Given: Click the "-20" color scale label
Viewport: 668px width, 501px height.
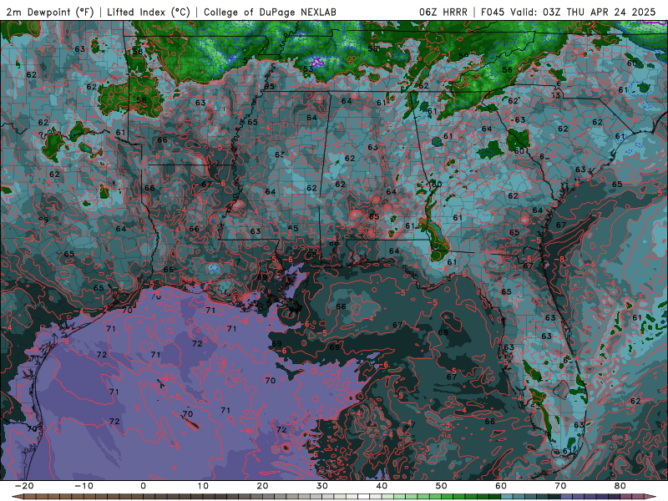Looking at the screenshot, I should click(23, 486).
